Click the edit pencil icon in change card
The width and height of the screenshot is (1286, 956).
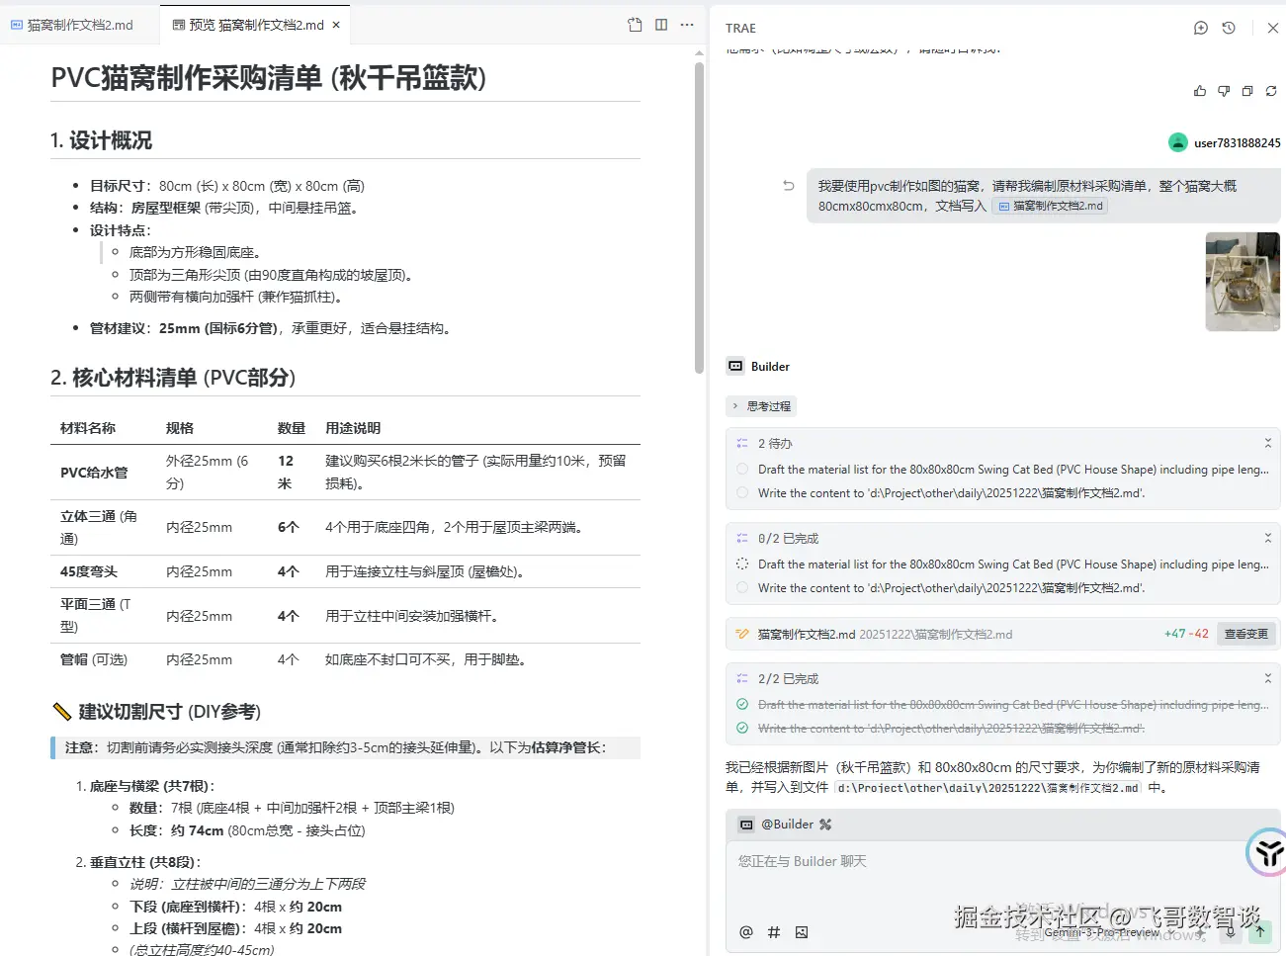pos(742,634)
